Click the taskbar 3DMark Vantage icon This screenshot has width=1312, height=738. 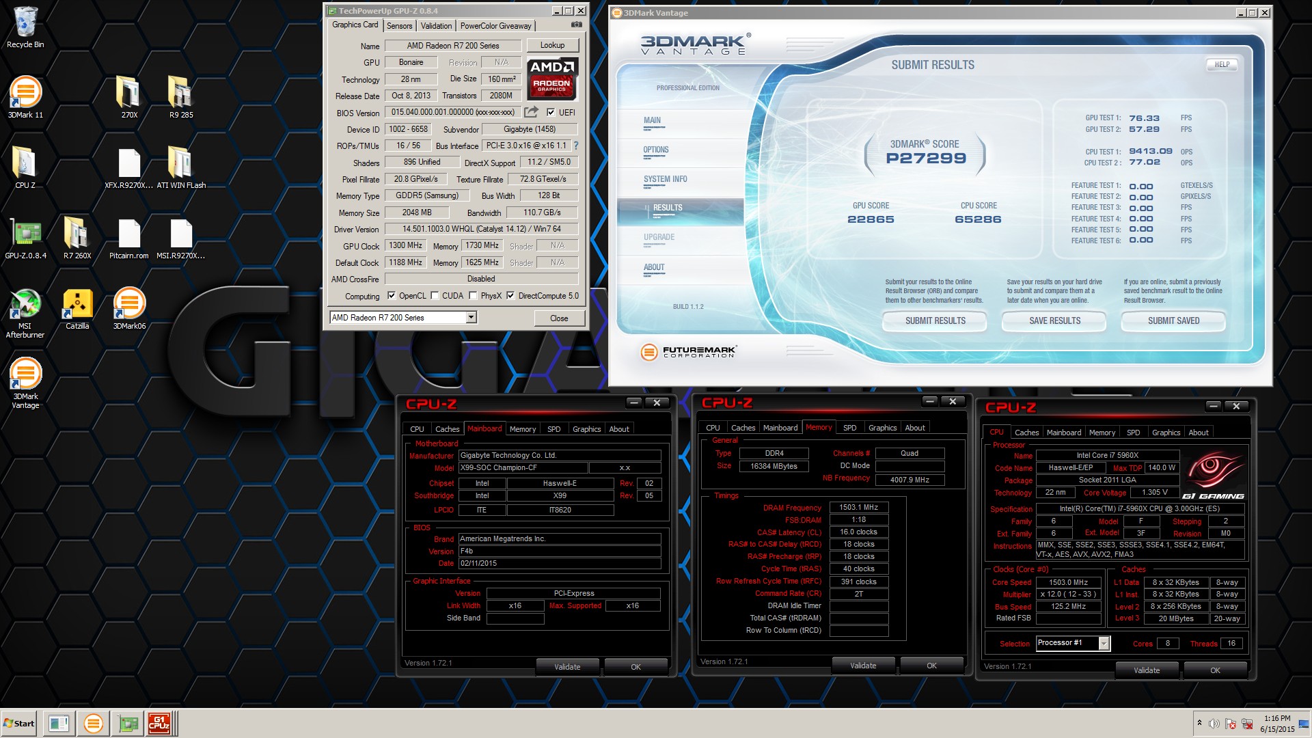click(x=94, y=723)
